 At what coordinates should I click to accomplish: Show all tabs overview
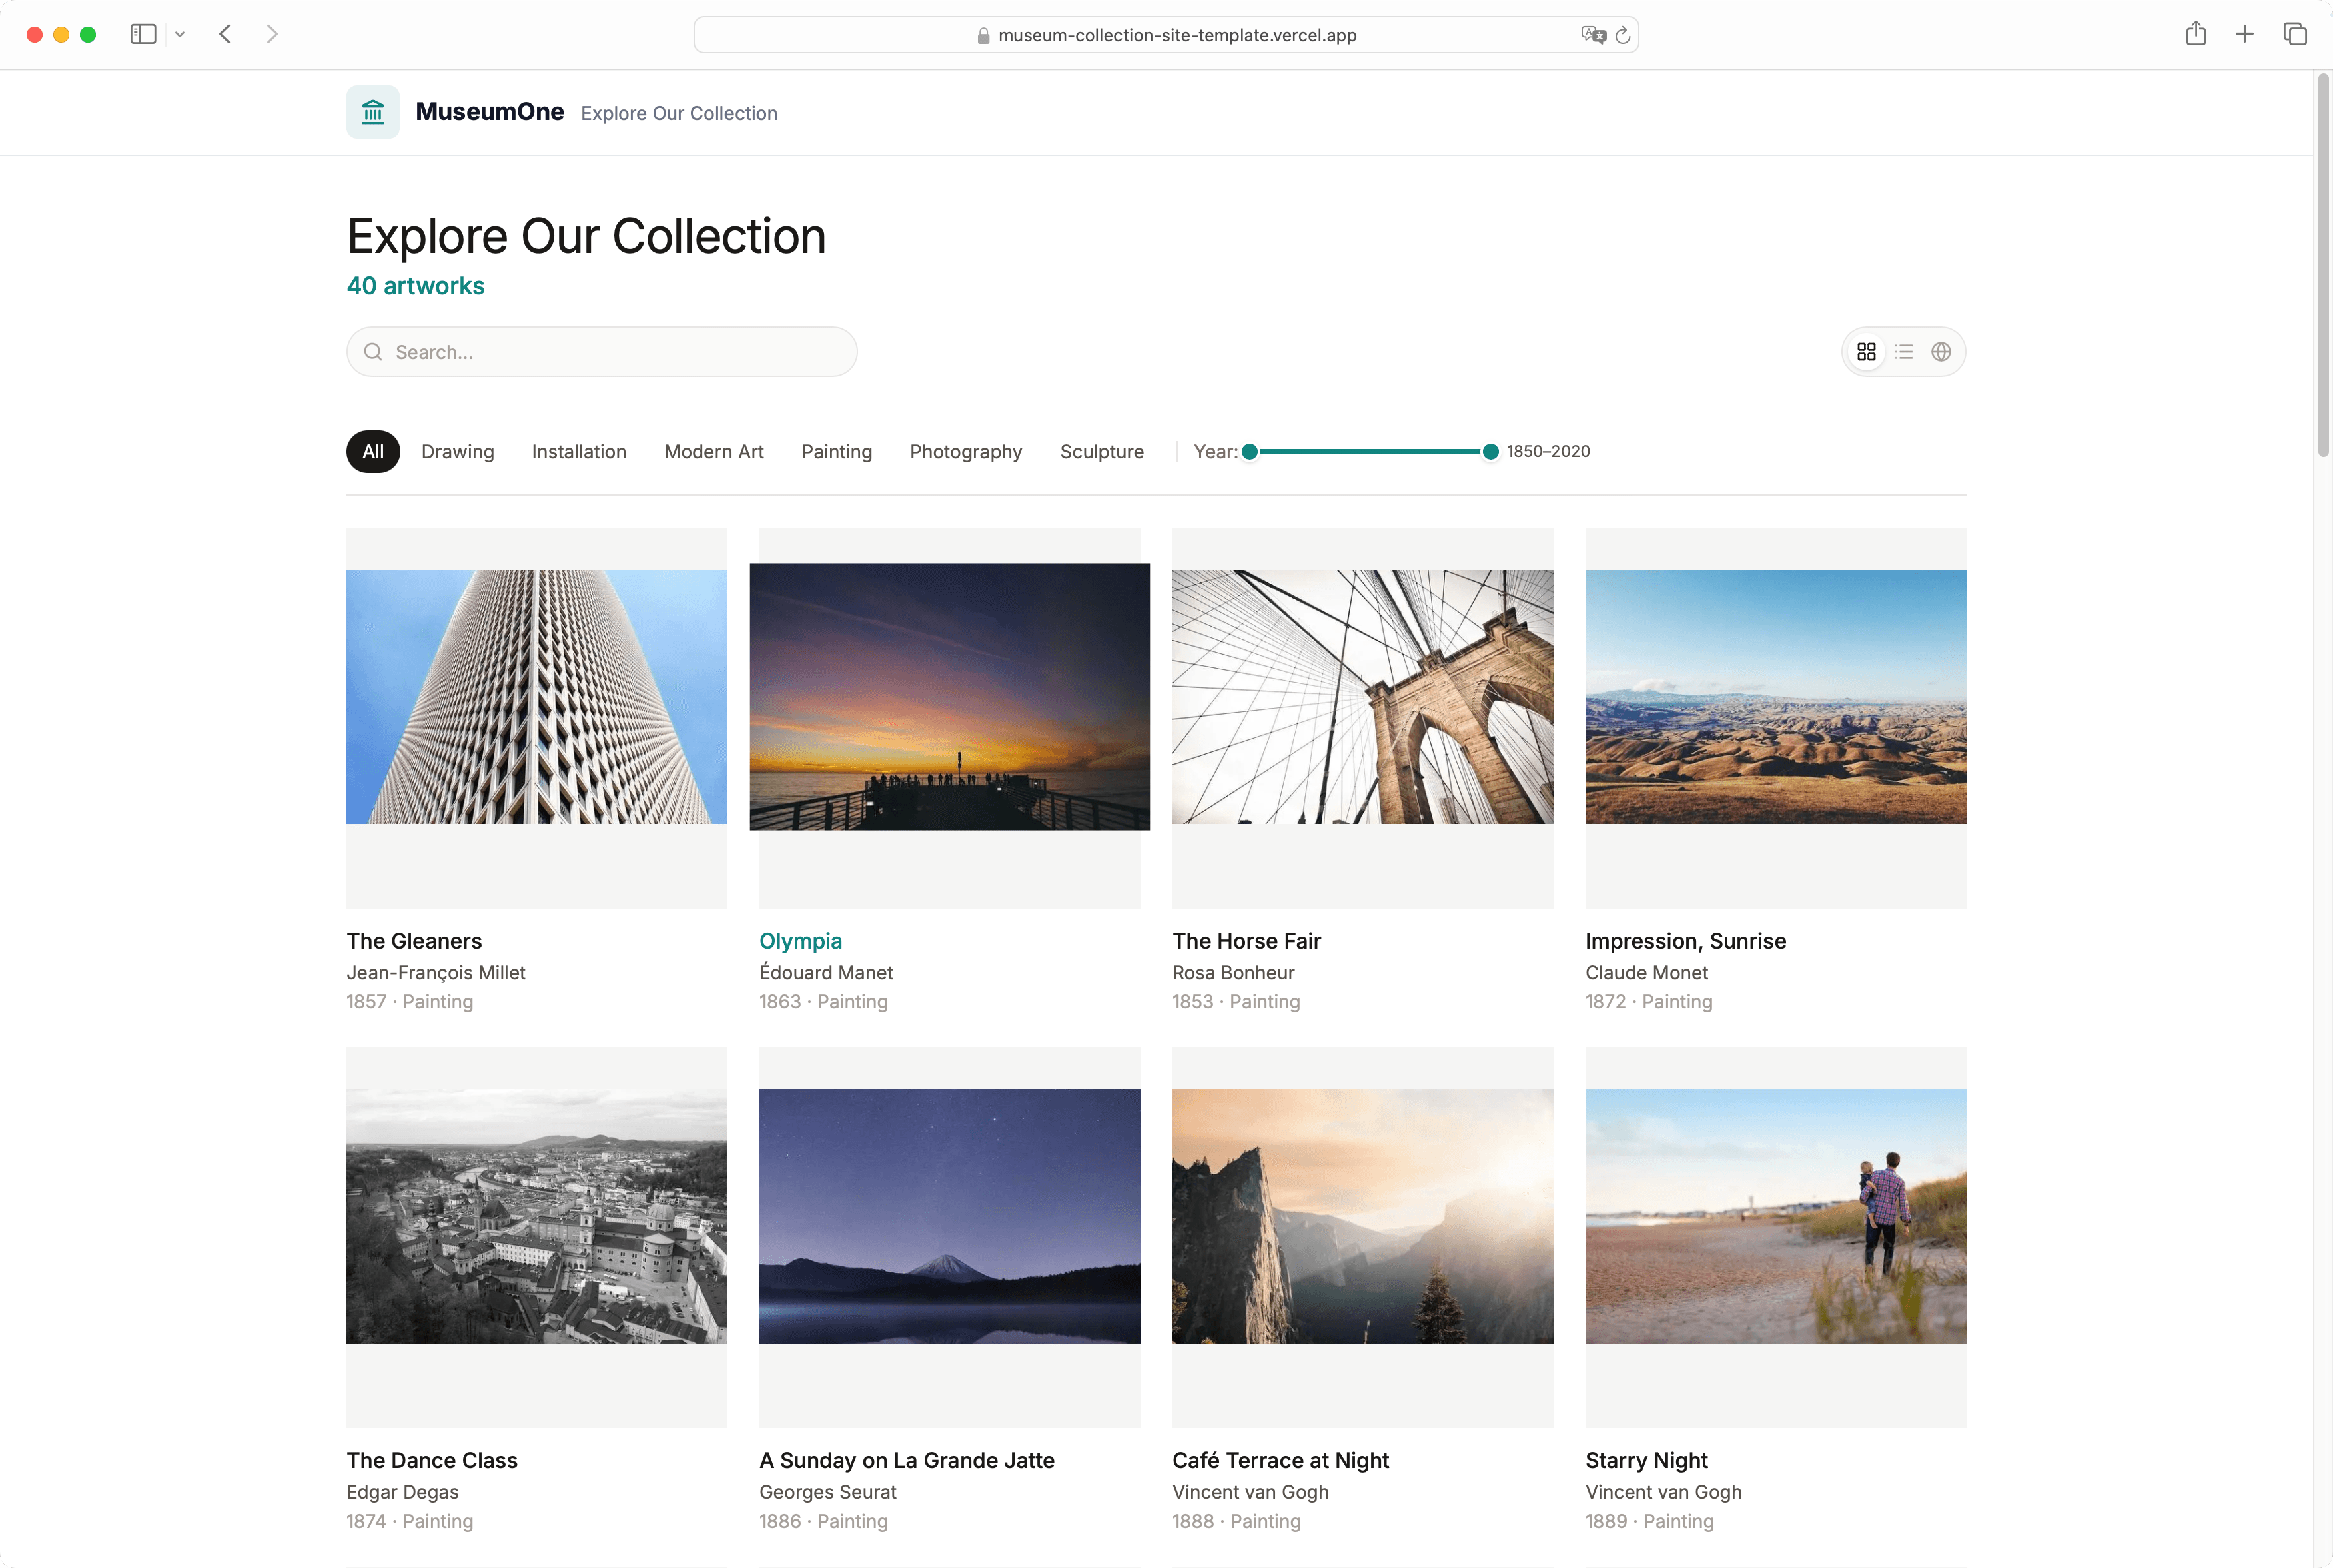click(2294, 33)
